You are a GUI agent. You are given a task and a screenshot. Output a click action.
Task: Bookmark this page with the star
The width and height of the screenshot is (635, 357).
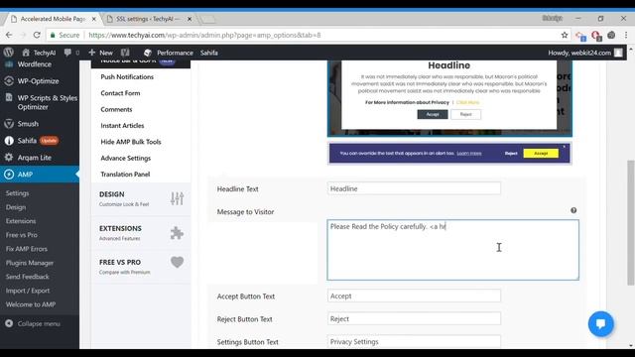pyautogui.click(x=565, y=36)
